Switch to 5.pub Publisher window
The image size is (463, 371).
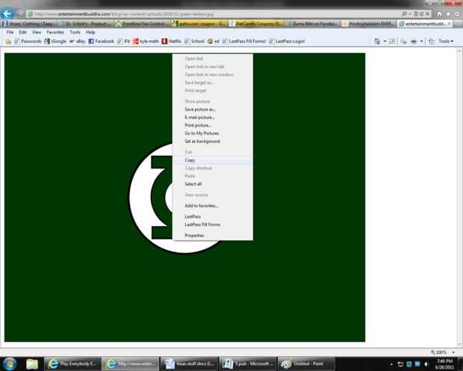pos(247,364)
